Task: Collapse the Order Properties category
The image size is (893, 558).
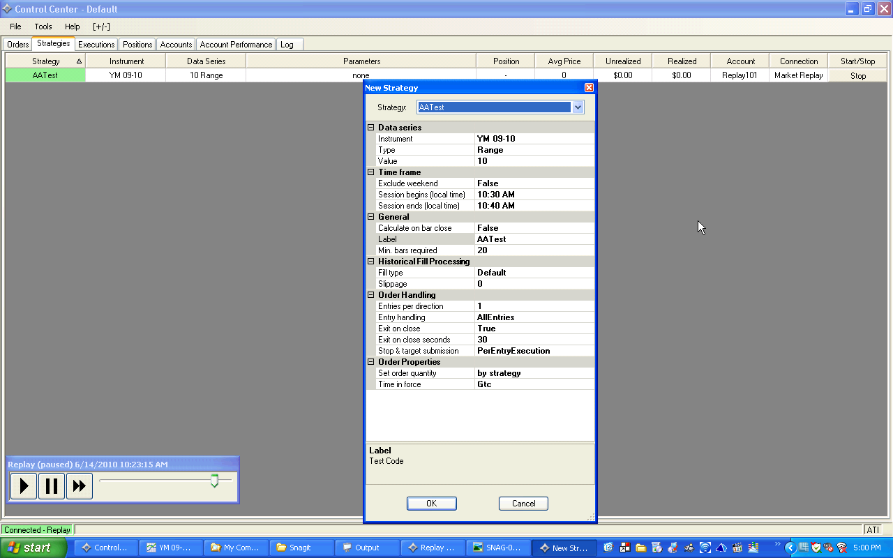Action: (x=371, y=362)
